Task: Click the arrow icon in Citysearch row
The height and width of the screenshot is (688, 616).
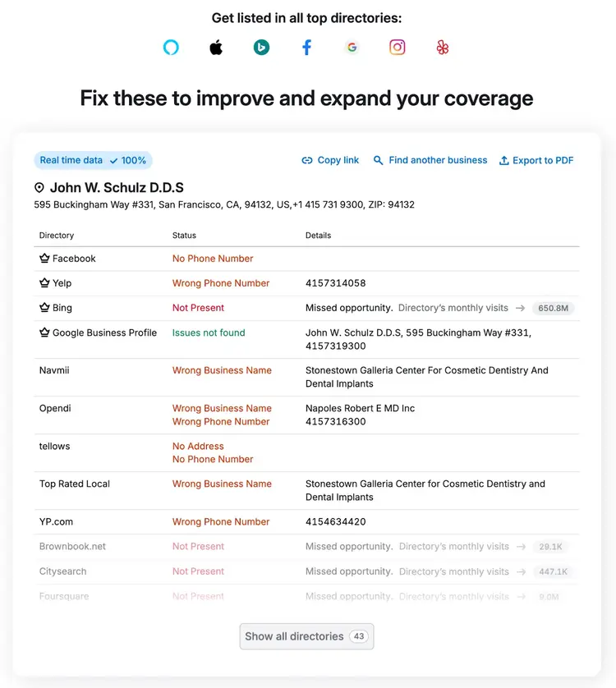Action: click(x=522, y=571)
